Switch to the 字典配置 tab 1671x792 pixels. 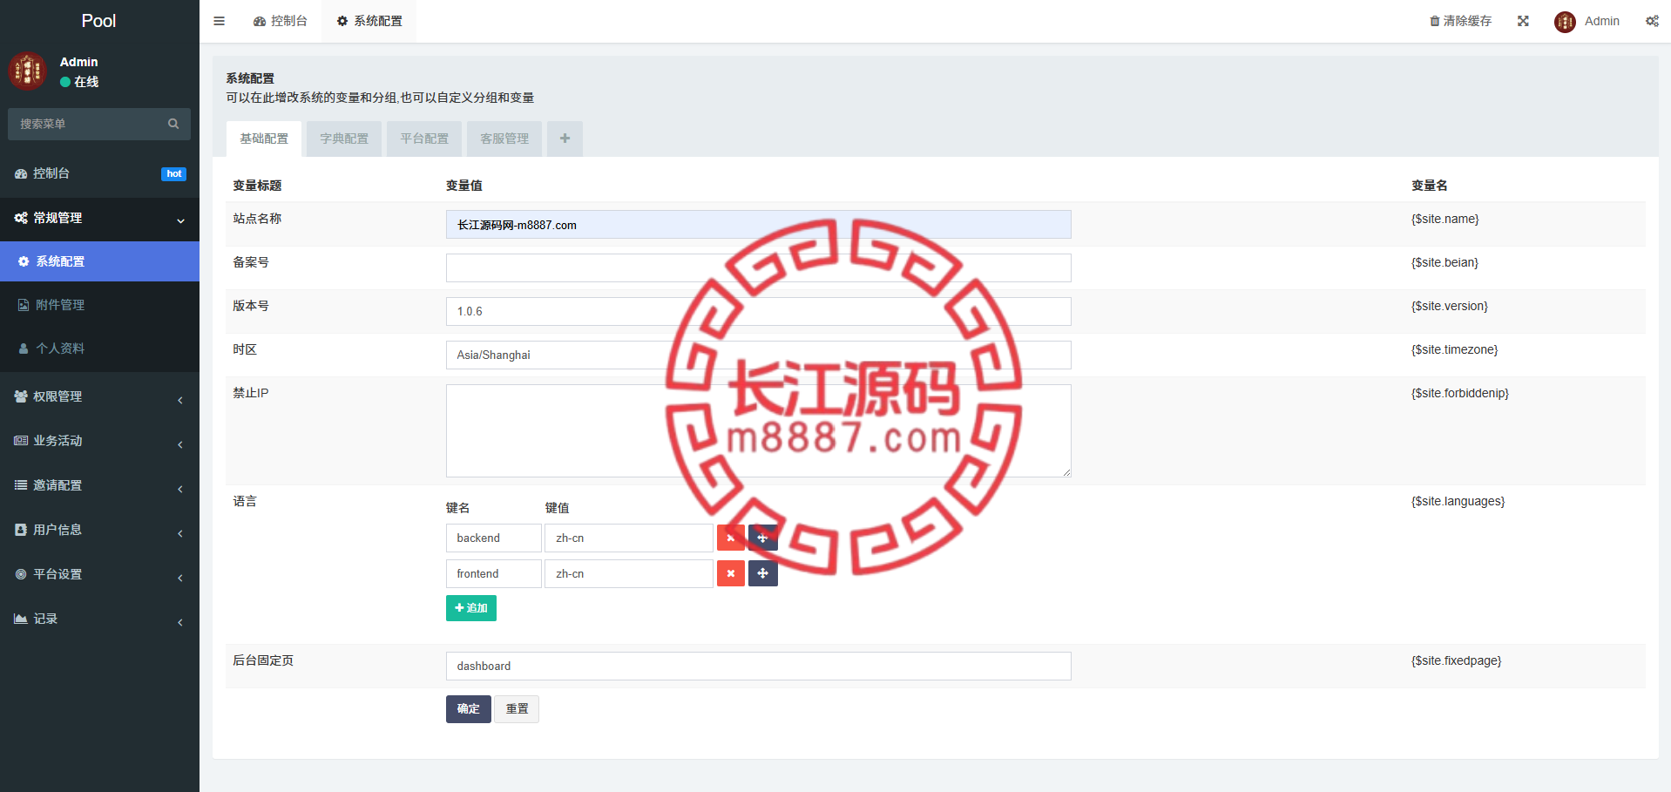point(344,139)
